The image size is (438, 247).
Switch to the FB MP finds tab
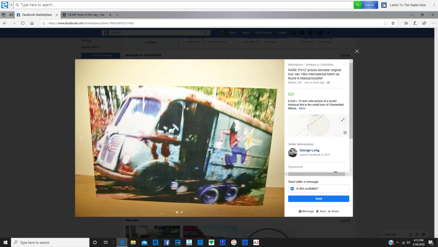83,15
